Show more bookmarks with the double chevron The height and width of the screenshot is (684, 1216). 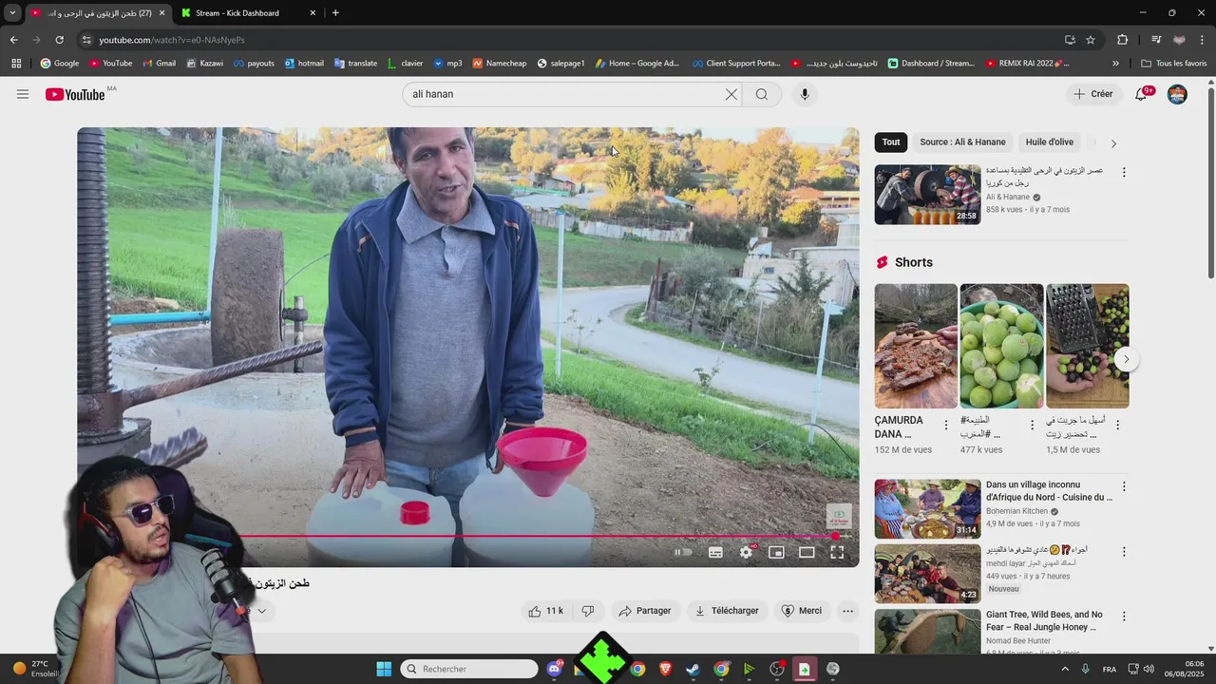click(1115, 64)
